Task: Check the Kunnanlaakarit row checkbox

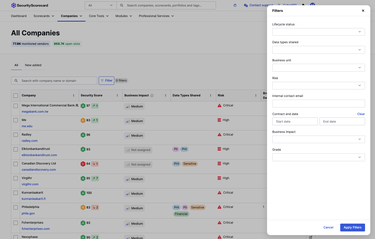Action: coord(16,193)
